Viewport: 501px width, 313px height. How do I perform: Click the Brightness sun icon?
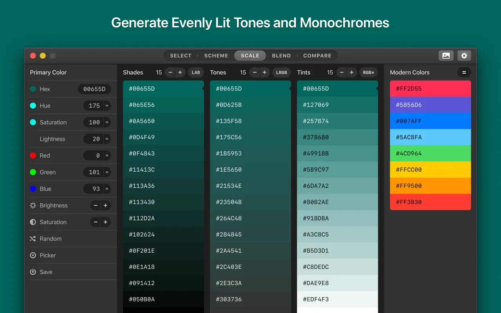33,205
